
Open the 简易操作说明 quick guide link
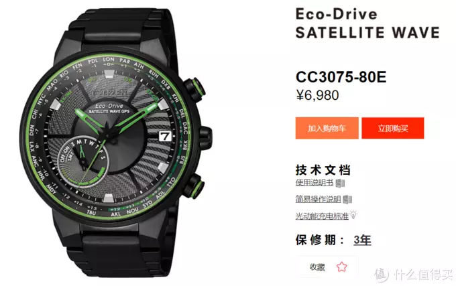coord(318,199)
